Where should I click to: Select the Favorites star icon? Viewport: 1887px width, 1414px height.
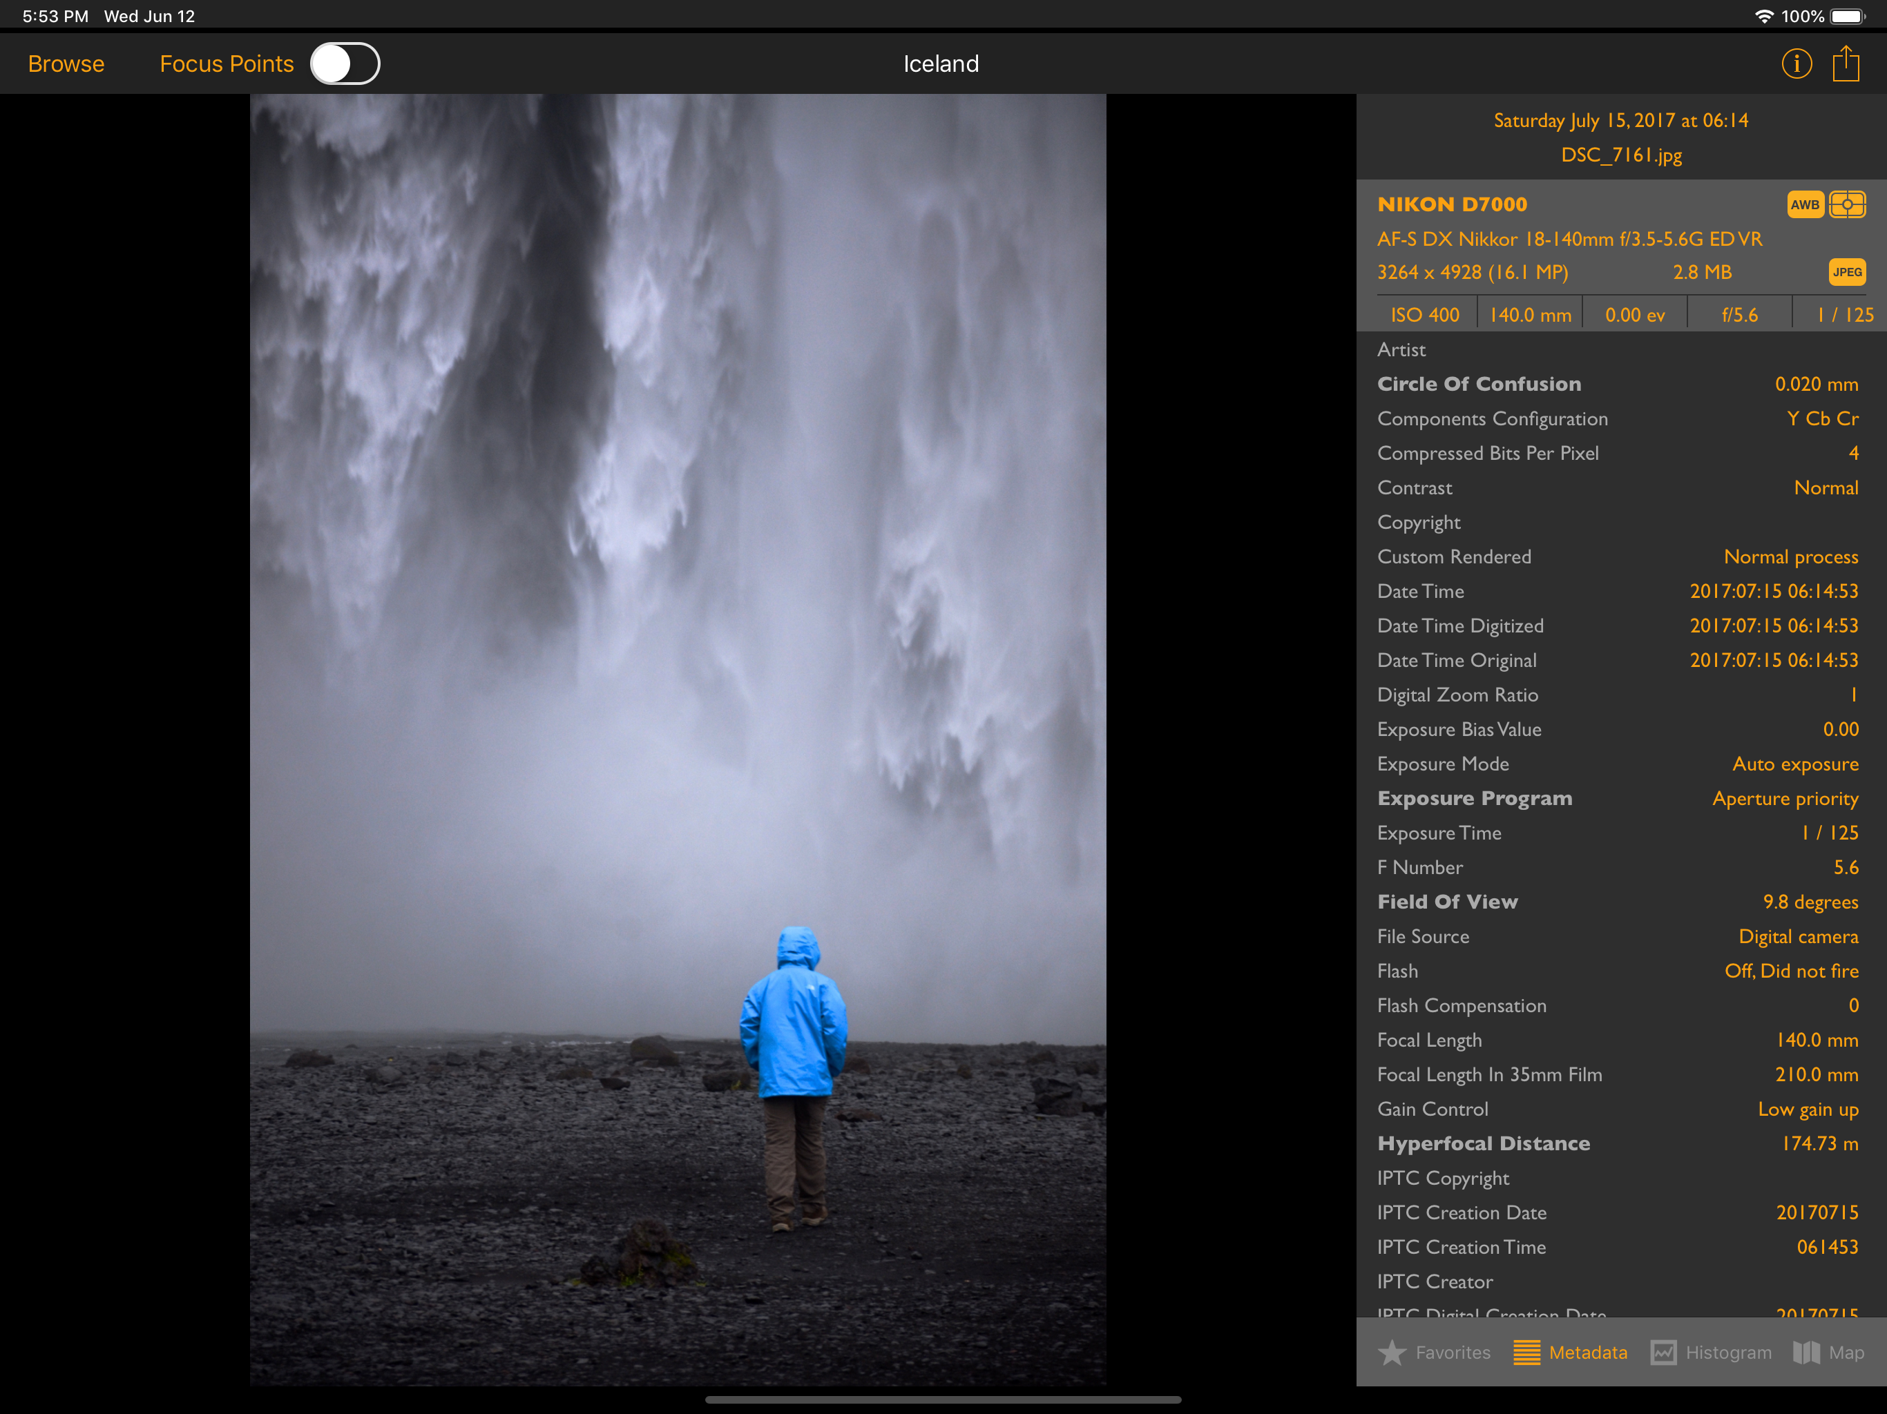coord(1391,1353)
